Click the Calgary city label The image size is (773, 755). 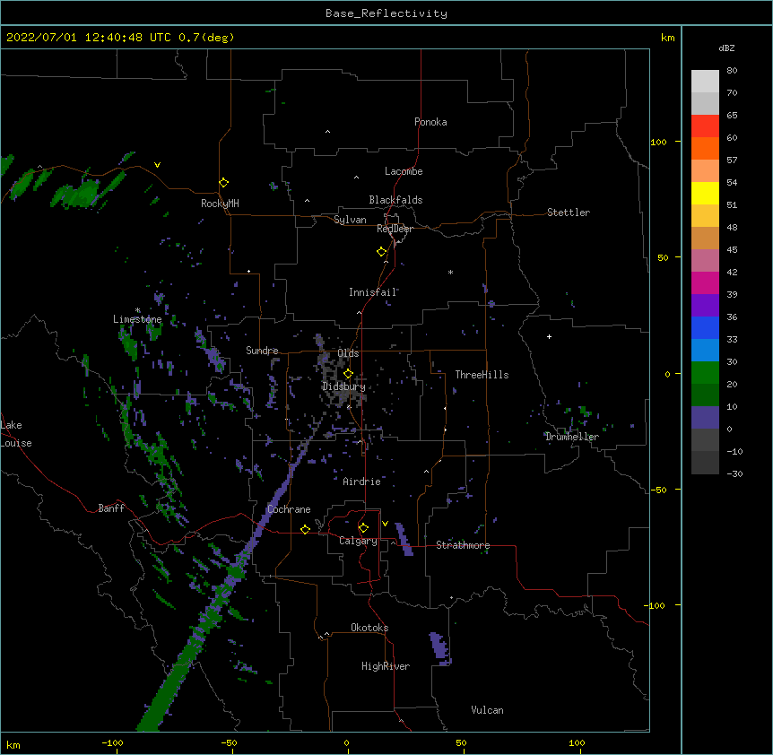[x=358, y=541]
